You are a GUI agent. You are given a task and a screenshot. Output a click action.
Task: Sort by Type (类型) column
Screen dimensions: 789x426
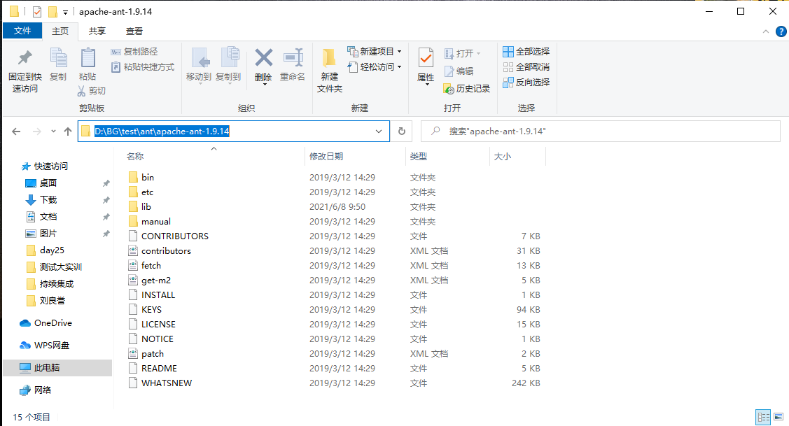pos(419,157)
